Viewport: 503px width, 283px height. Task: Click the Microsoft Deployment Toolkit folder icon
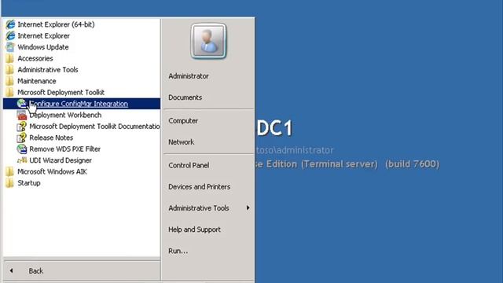pyautogui.click(x=10, y=93)
